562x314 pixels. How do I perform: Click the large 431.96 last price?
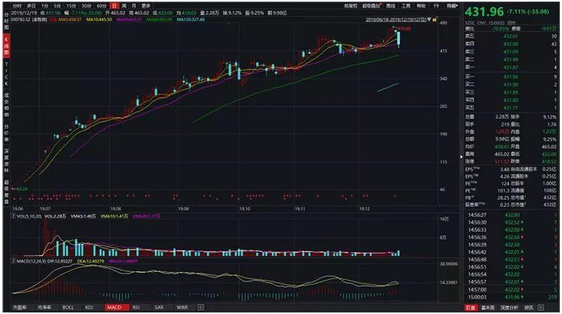click(x=484, y=11)
